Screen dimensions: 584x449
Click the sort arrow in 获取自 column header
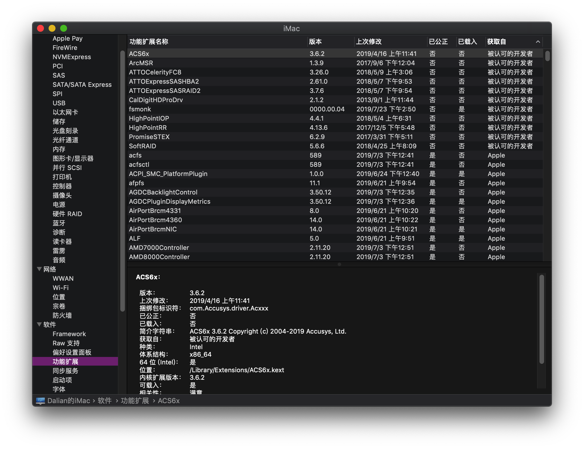[x=538, y=42]
